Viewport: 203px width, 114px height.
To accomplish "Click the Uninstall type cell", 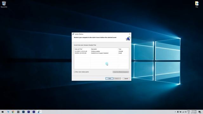I will (x=121, y=51).
